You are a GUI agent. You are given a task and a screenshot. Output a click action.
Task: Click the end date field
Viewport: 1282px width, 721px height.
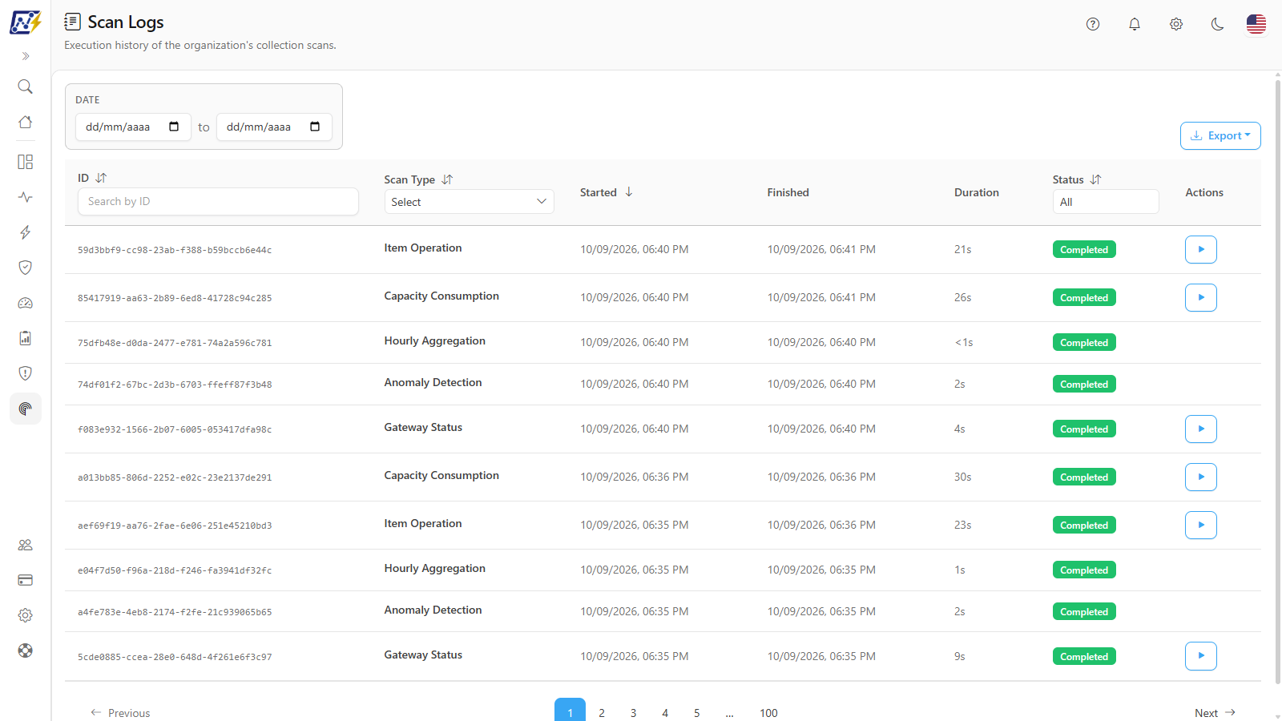point(274,127)
